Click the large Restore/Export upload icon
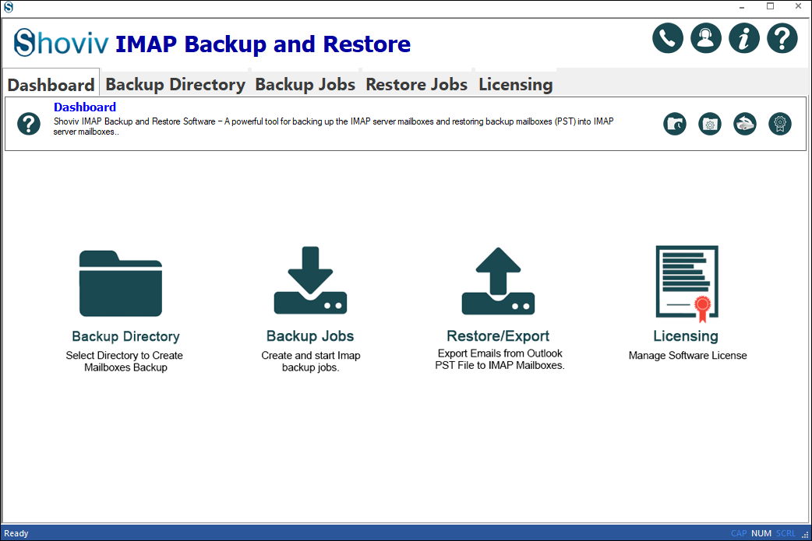This screenshot has height=541, width=812. (x=498, y=281)
